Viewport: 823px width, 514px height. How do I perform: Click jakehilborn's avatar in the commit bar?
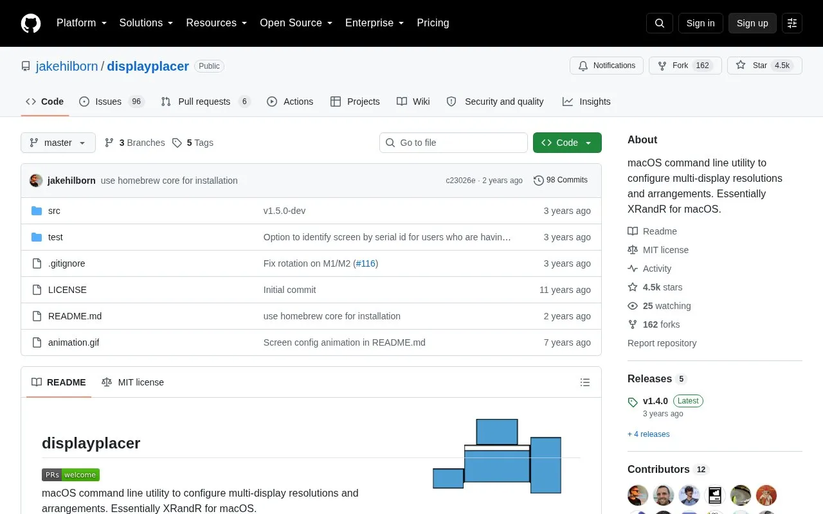[x=36, y=181]
